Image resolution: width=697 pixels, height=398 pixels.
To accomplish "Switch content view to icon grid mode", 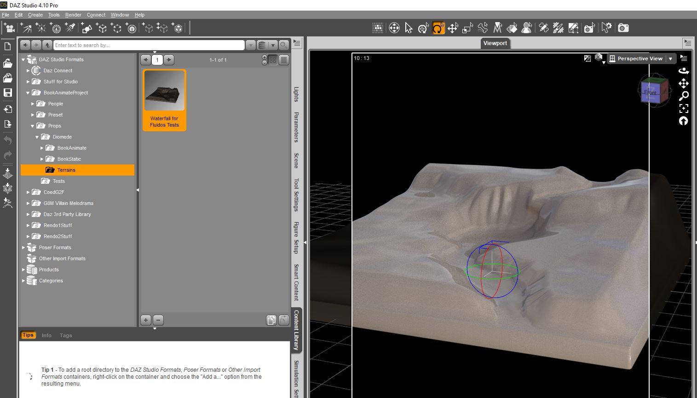I will (x=273, y=60).
